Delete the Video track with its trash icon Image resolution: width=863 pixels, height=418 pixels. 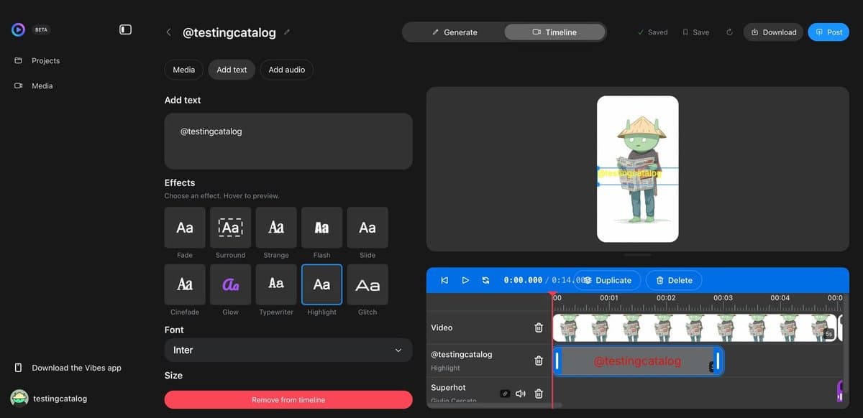[538, 328]
